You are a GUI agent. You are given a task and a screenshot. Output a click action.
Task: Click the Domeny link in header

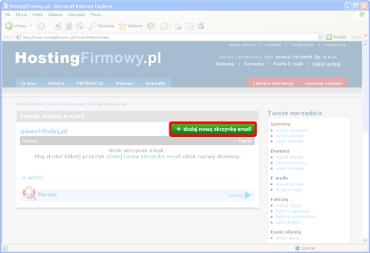click(x=225, y=64)
